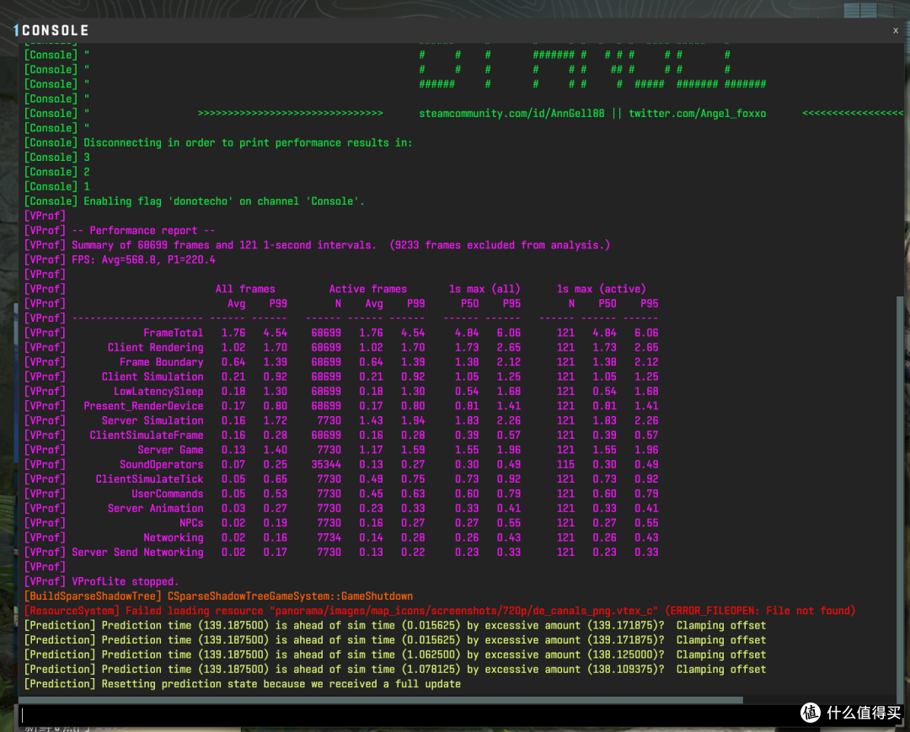Click the horizontal scrollbar at the console bottom

tap(382, 700)
